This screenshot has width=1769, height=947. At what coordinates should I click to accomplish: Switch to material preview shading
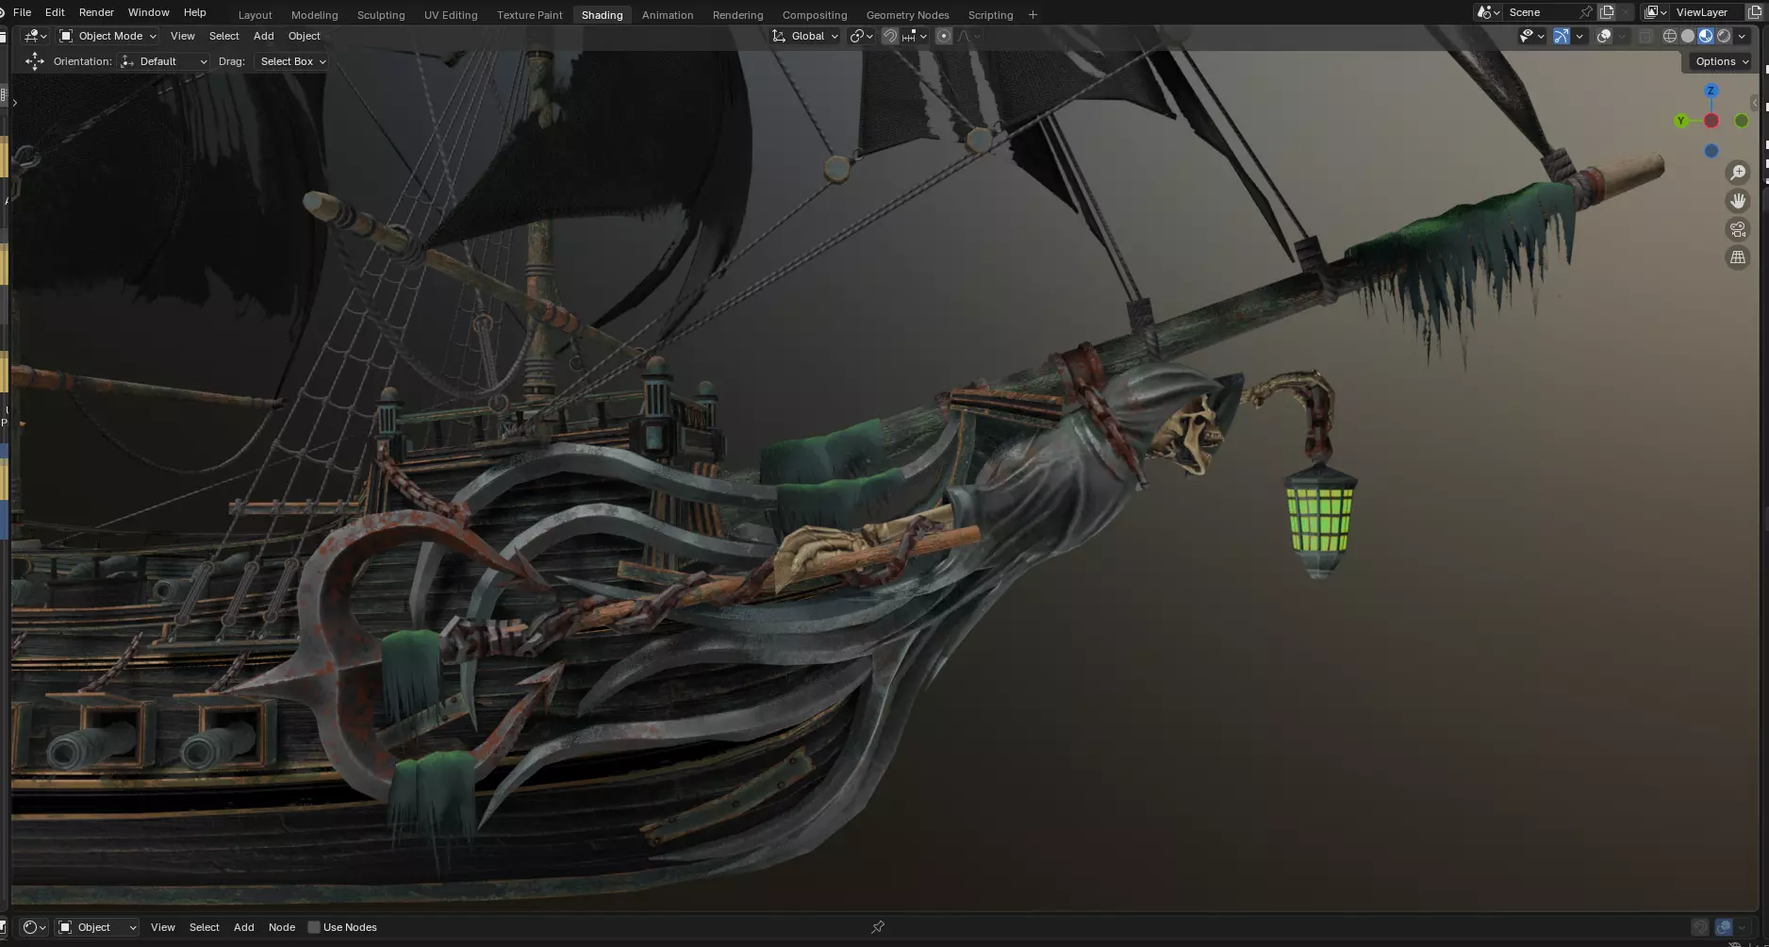(1706, 36)
